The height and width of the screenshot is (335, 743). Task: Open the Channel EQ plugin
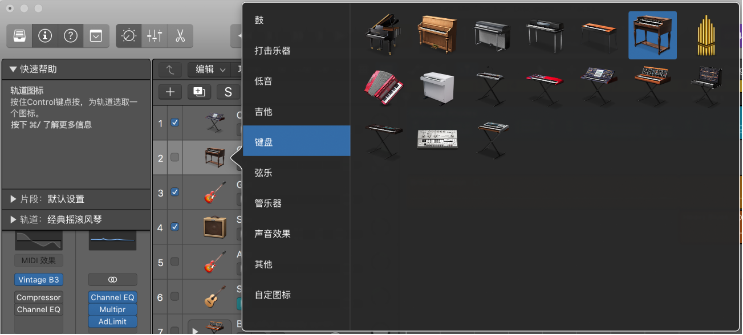point(112,297)
